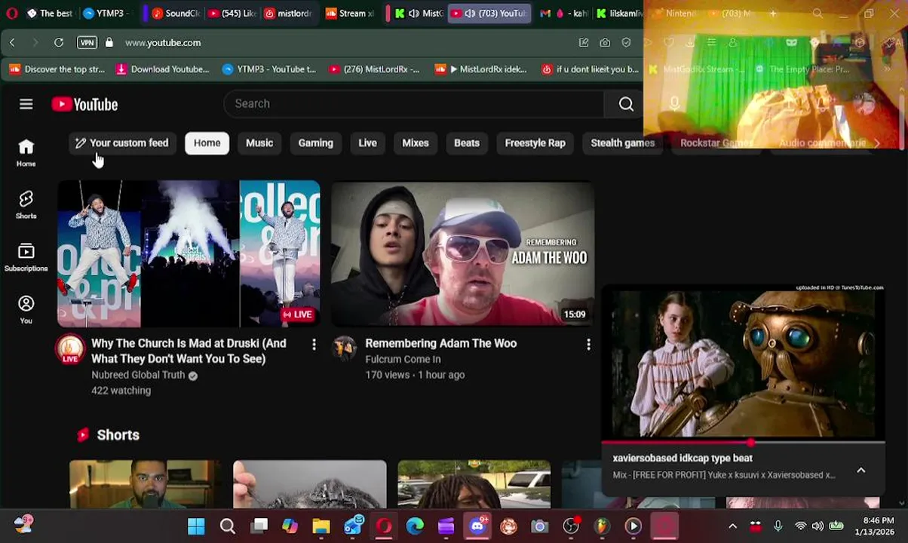The width and height of the screenshot is (908, 543).
Task: Click the Wi-Fi icon in system tray
Action: click(800, 526)
